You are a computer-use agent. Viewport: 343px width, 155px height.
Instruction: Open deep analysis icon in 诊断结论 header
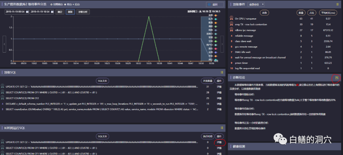337,77
